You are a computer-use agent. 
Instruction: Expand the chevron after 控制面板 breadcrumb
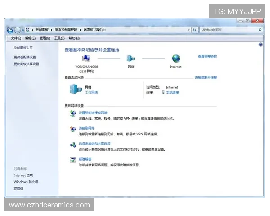(x=52, y=30)
